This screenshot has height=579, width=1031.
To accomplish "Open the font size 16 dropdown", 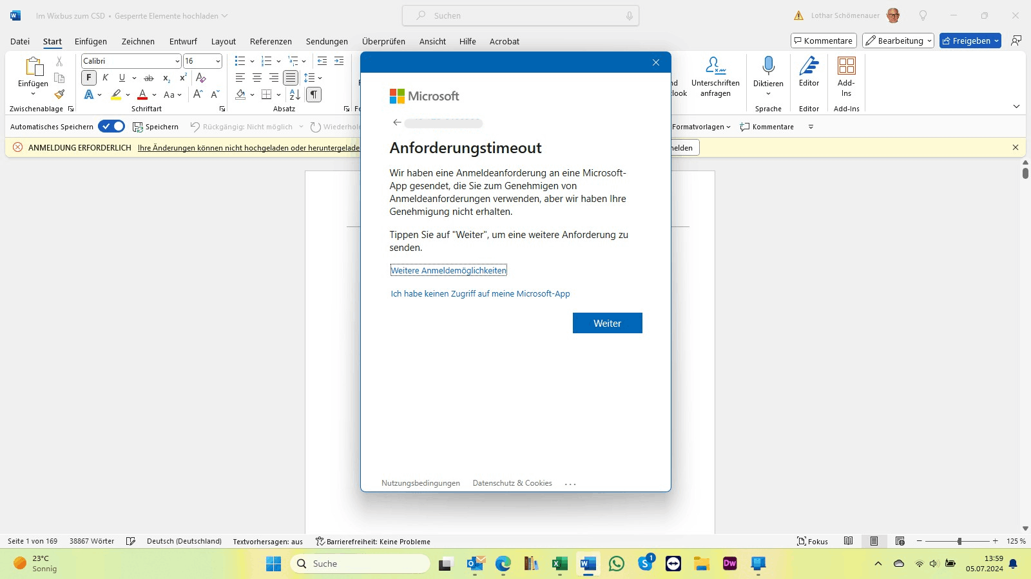I will click(218, 61).
